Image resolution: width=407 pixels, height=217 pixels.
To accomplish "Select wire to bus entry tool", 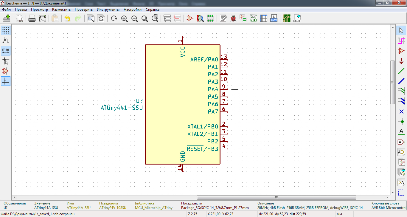I will coord(401,91).
